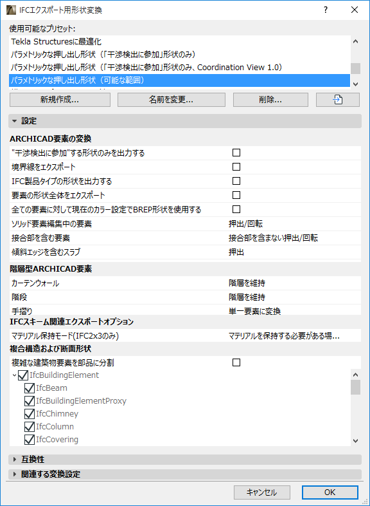370x506 pixels.
Task: Click preset list scrollbar thumb
Action: (355, 68)
